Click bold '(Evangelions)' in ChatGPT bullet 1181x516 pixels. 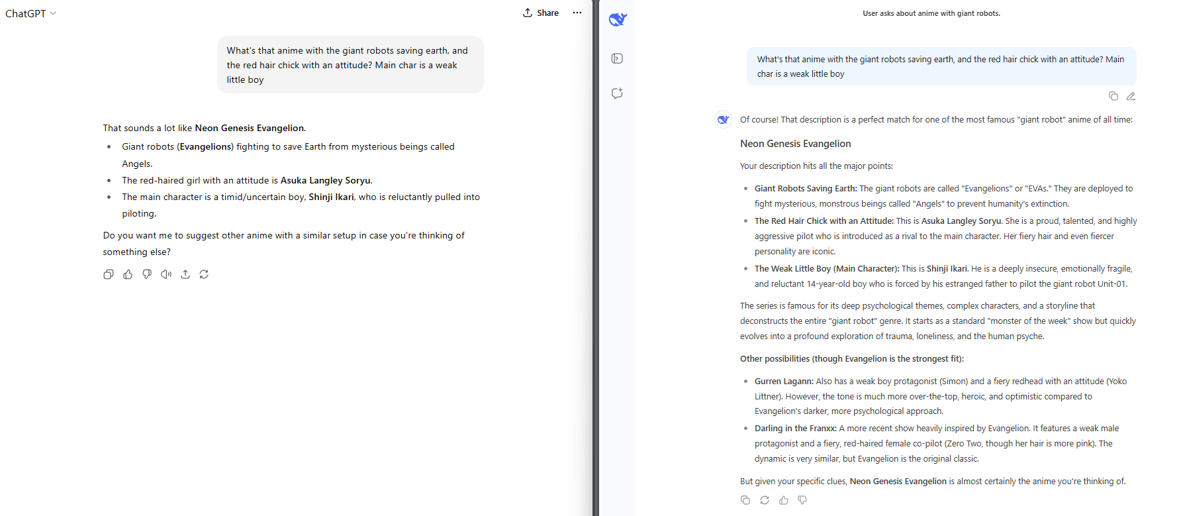pos(205,146)
